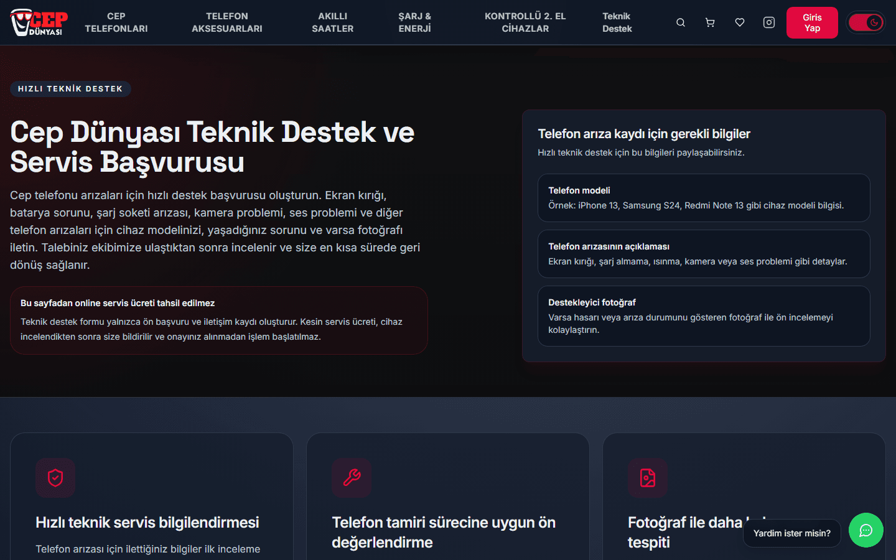The height and width of the screenshot is (560, 896).
Task: Click the Hızlı Teknik Destek badge
Action: pos(70,89)
